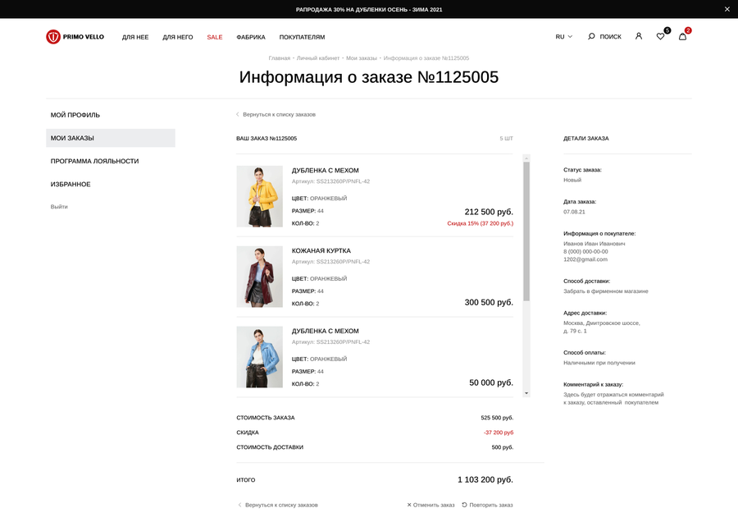Click the 50 000 руб. price
Screen dimensions: 738x522
pyautogui.click(x=491, y=382)
